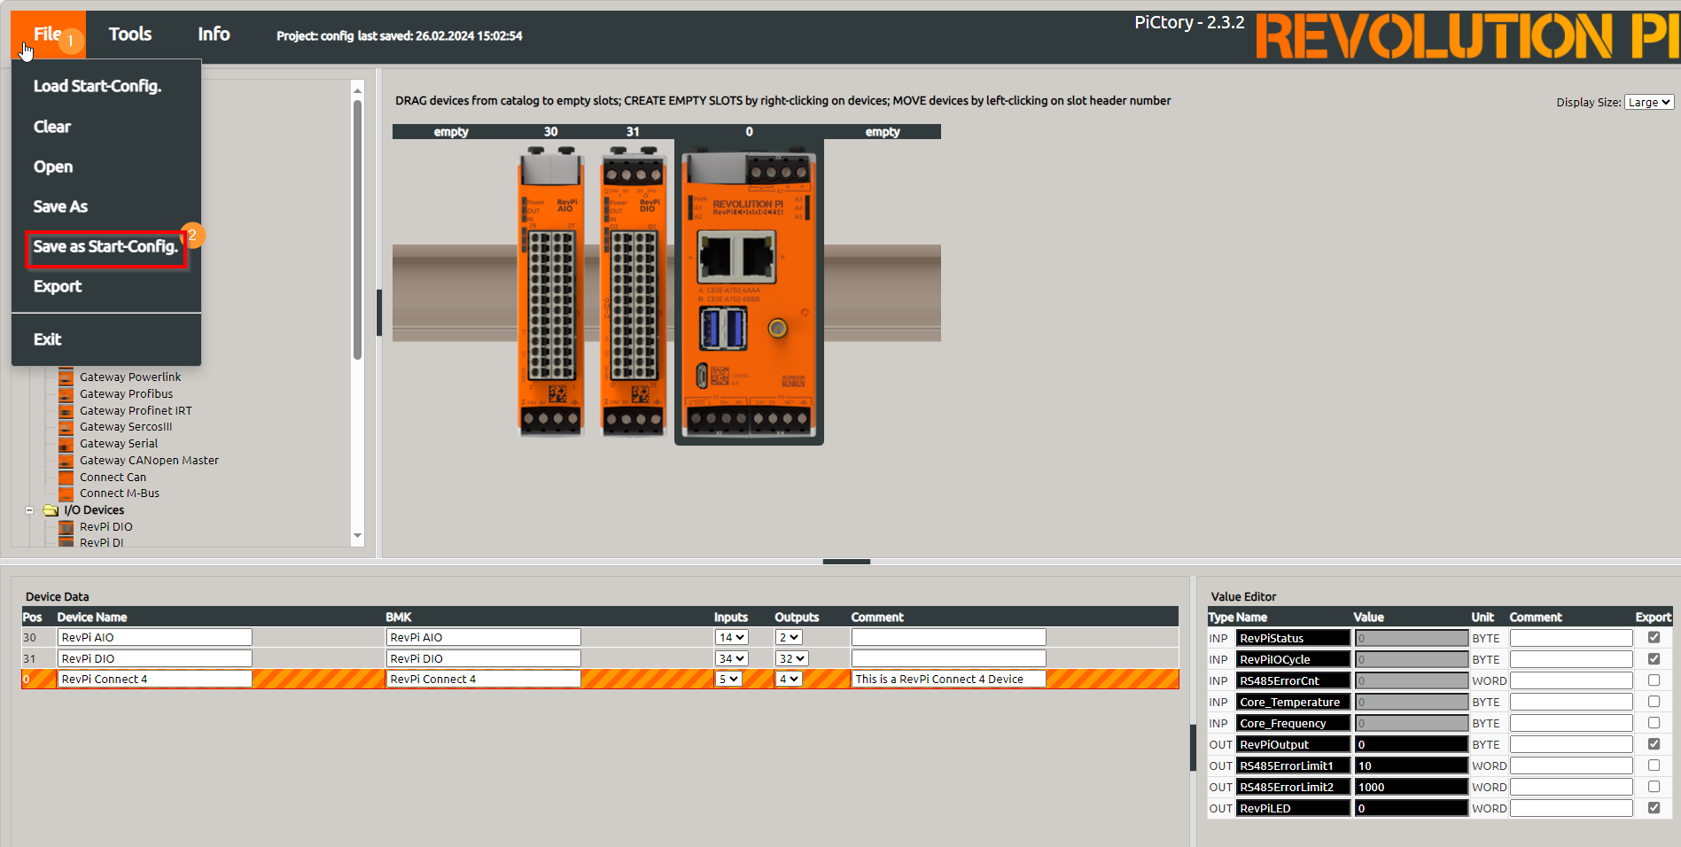Screen dimensions: 1681x847
Task: Open Inputs dropdown for RevPi DIO row
Action: 731,658
